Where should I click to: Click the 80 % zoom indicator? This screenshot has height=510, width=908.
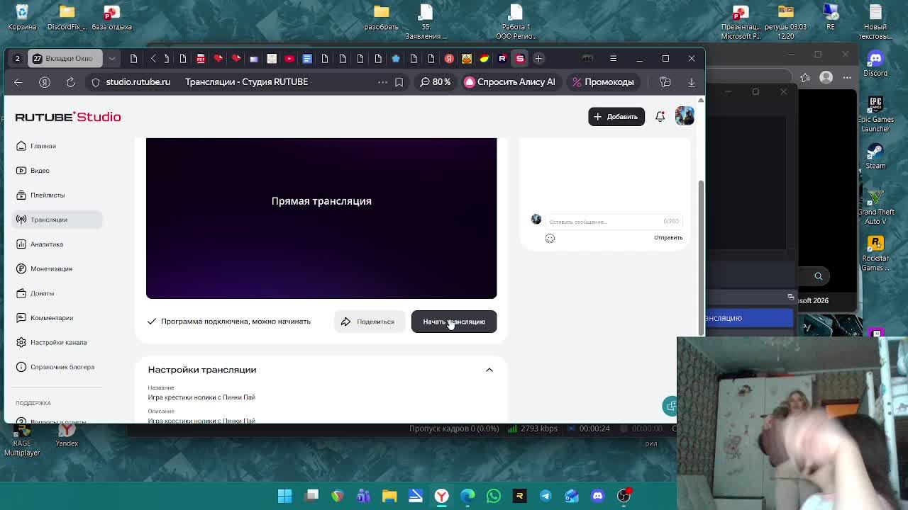point(436,82)
